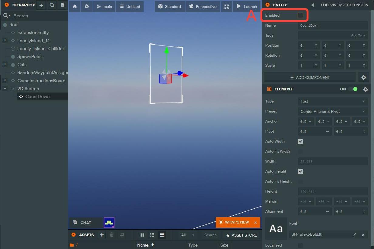Enable the CountDown entity checkbox

coord(300,15)
